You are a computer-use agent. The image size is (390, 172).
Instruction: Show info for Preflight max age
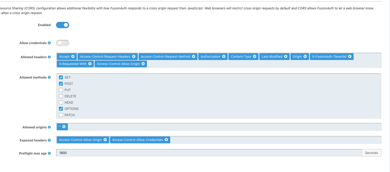[x=49, y=153]
